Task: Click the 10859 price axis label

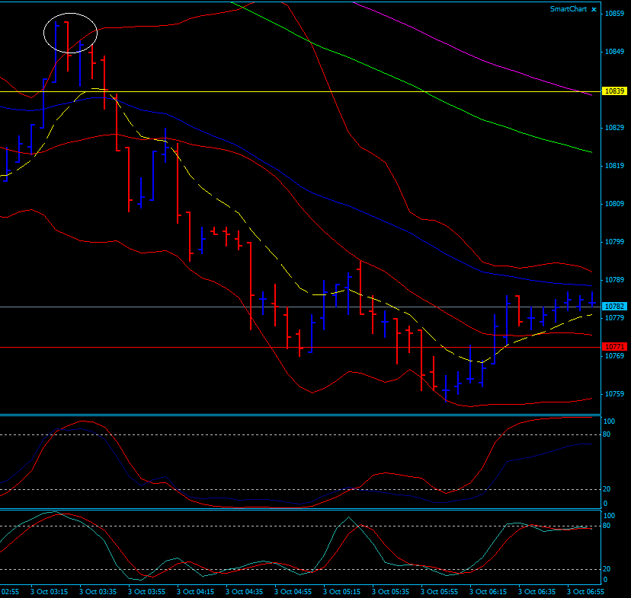Action: click(614, 14)
